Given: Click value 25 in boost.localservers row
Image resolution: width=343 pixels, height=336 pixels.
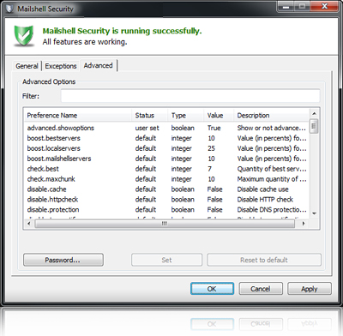Looking at the screenshot, I should point(211,148).
